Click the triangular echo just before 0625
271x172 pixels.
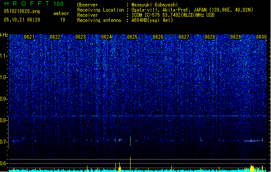120,140
